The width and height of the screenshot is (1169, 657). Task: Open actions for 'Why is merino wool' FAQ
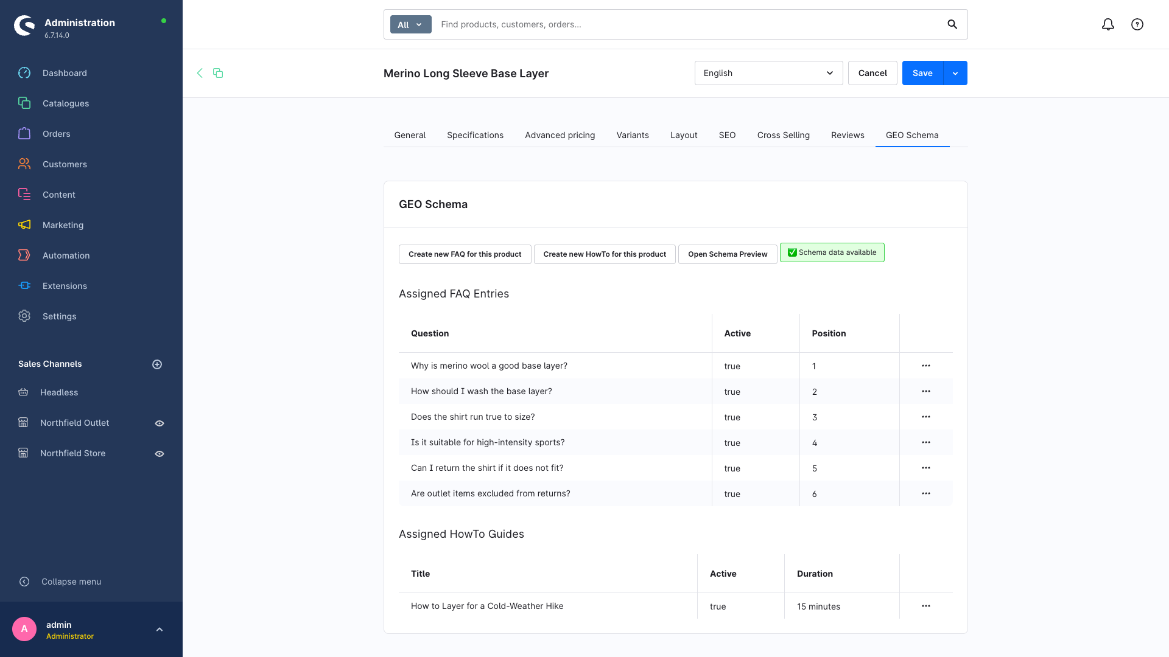(926, 366)
